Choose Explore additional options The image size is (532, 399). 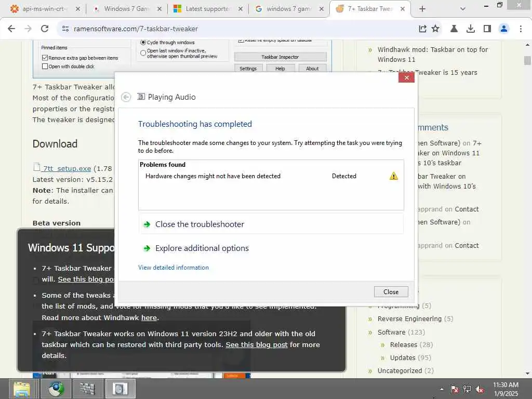pyautogui.click(x=271, y=248)
